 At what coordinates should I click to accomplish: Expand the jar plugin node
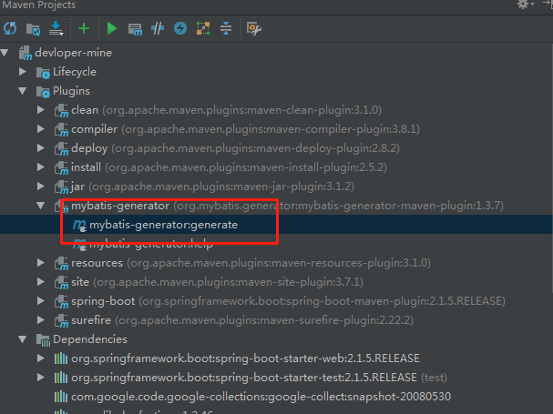coord(41,186)
